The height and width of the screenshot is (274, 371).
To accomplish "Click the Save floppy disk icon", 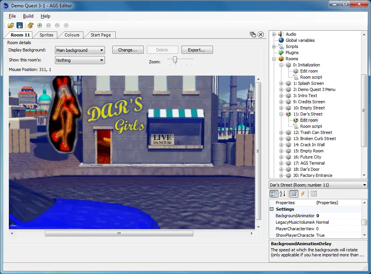I will pyautogui.click(x=19, y=25).
